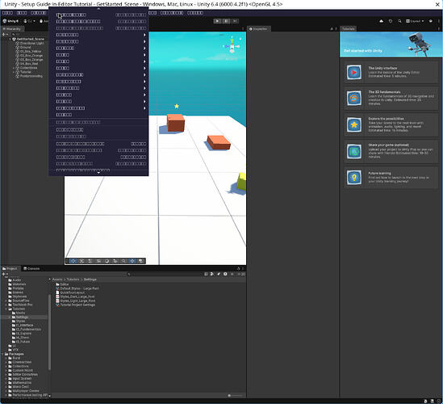Expand the Packages folder tree
This screenshot has height=404, width=443.
pos(3,354)
